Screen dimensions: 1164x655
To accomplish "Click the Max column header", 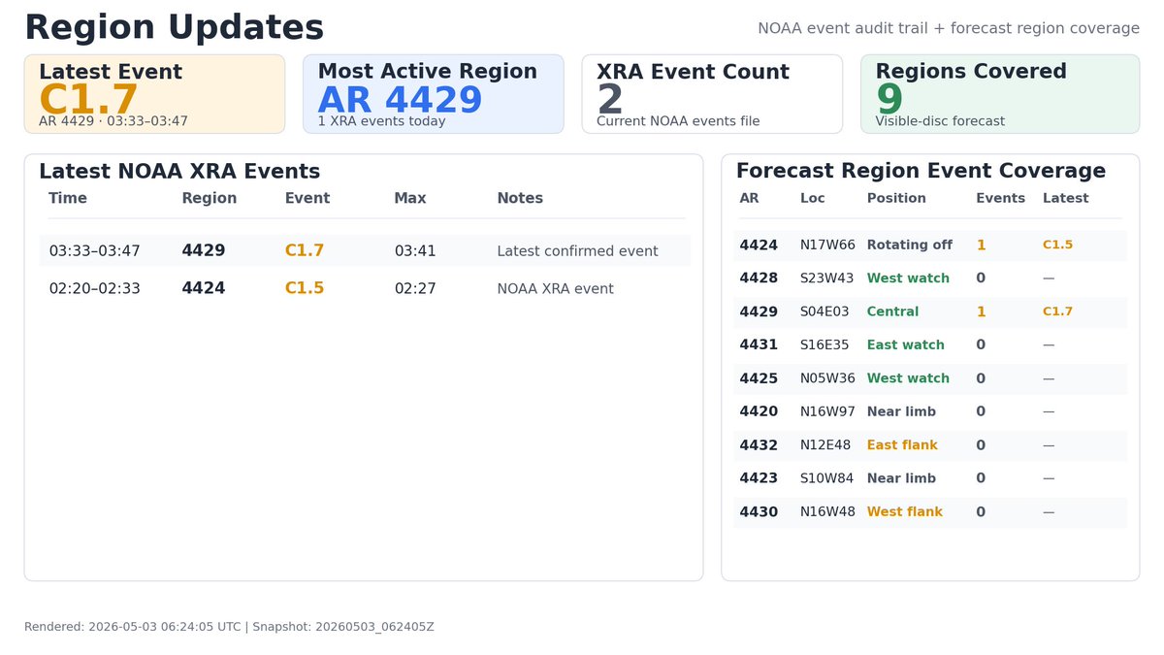I will click(x=410, y=198).
